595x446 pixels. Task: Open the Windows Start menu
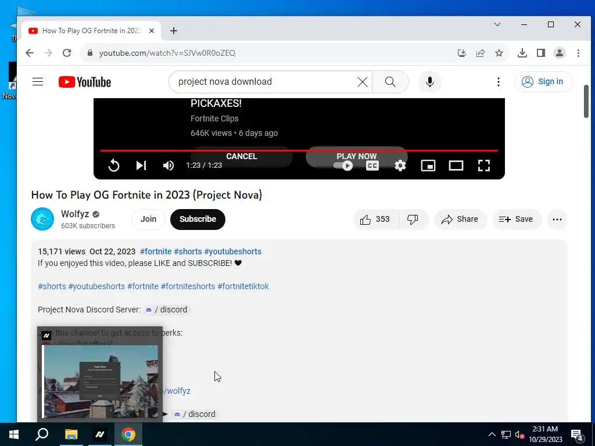coord(14,434)
